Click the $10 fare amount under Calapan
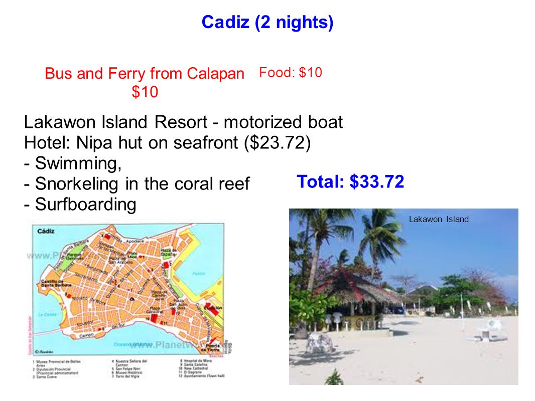 145,92
